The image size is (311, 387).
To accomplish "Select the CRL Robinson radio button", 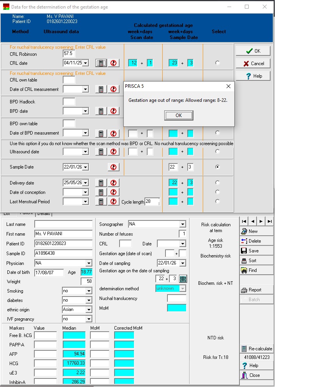I will (x=217, y=63).
